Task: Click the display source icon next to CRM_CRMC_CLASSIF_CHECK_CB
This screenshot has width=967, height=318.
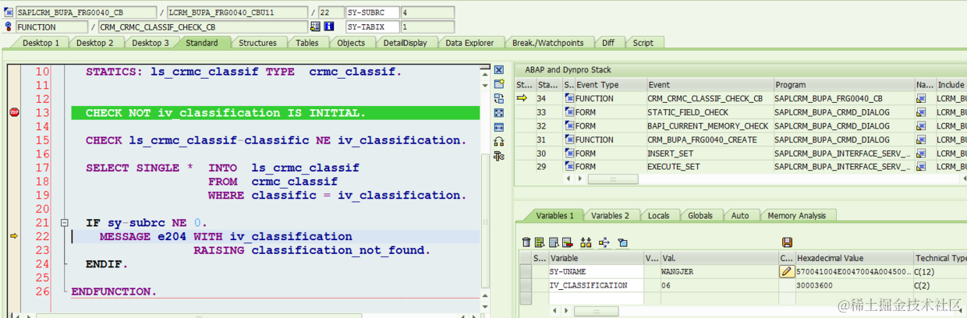Action: [315, 26]
